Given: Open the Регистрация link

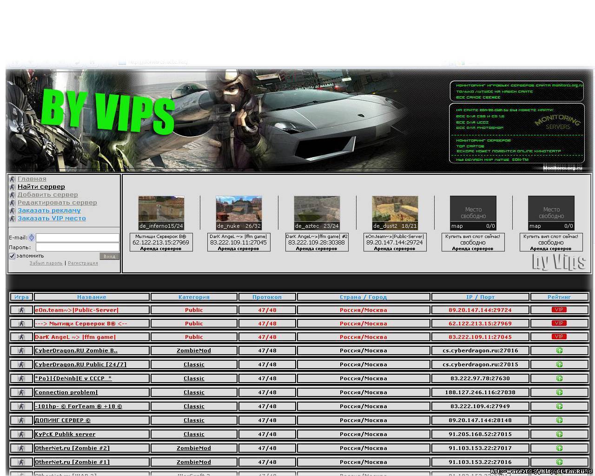Looking at the screenshot, I should 83,263.
